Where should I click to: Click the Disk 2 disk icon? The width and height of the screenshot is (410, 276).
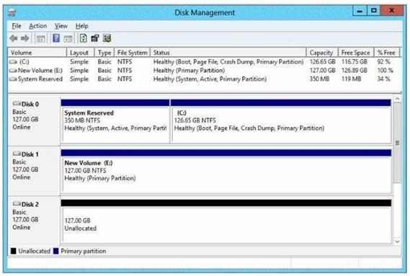point(17,203)
